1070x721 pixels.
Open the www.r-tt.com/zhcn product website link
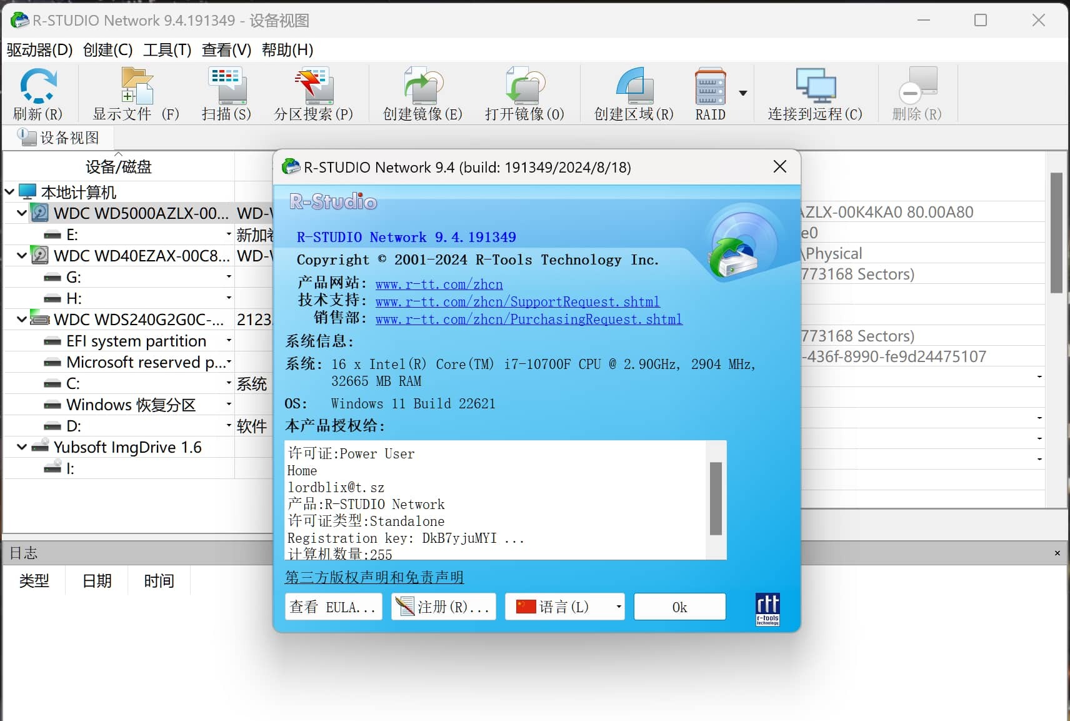point(439,285)
